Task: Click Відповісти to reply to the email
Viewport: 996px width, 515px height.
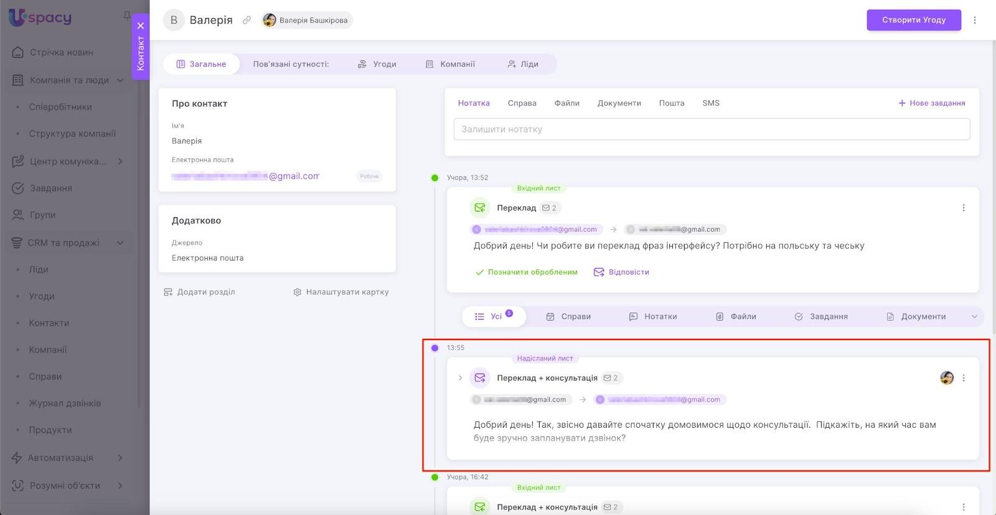Action: 621,272
